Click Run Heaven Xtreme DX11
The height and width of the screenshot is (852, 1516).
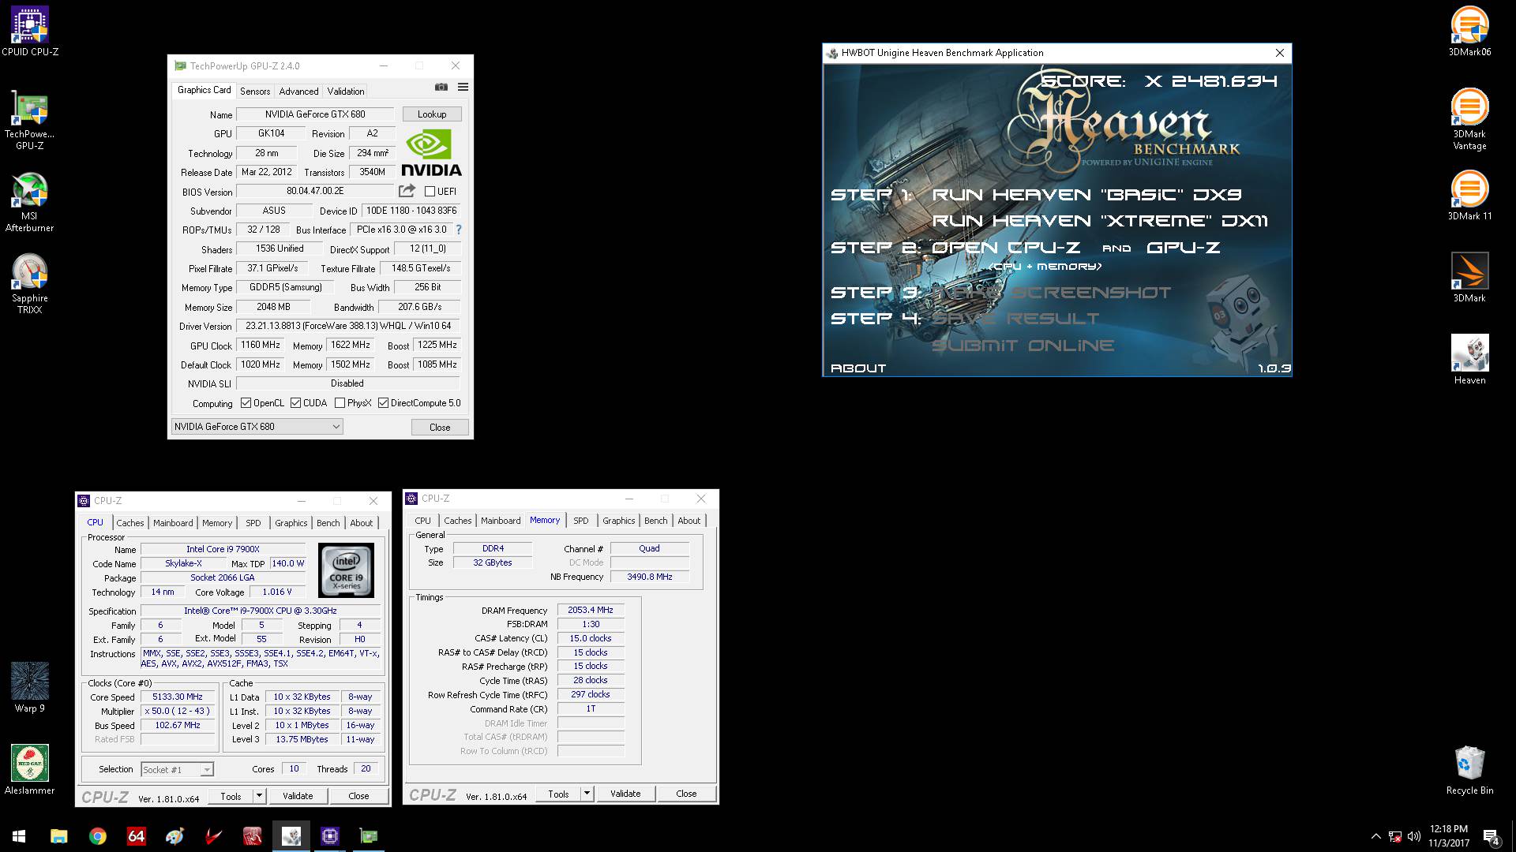coord(1100,221)
